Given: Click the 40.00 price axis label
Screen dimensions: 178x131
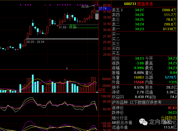Looking at the screenshot, I should click(x=107, y=5).
